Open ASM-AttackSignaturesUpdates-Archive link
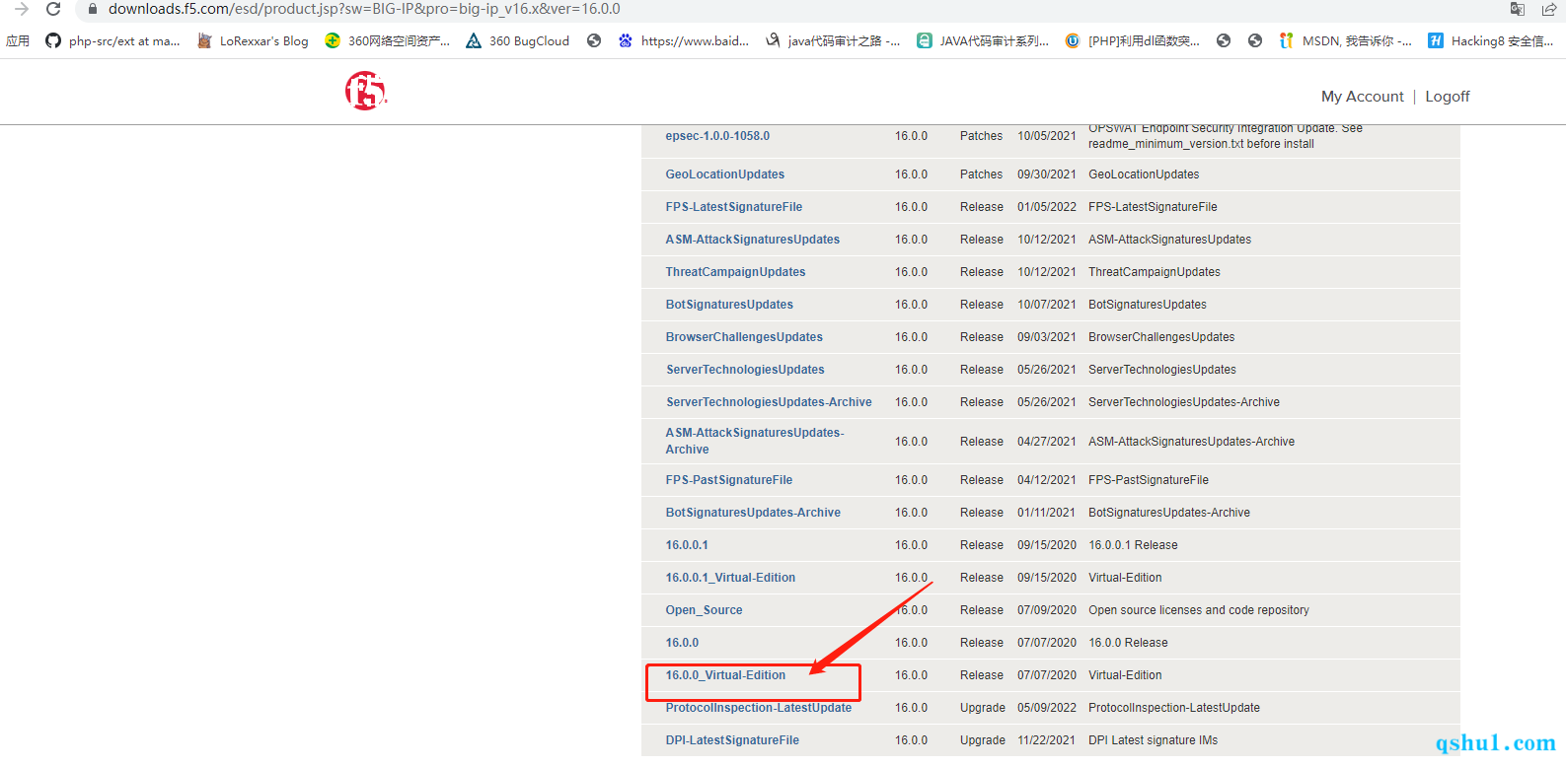This screenshot has width=1566, height=767. click(x=755, y=441)
